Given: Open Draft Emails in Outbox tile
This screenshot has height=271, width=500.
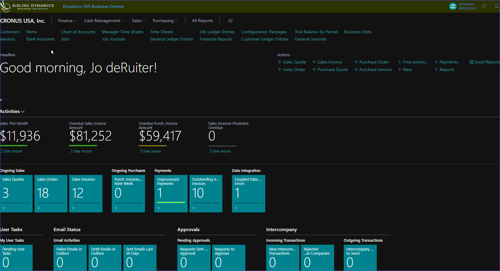Looking at the screenshot, I should tap(105, 258).
